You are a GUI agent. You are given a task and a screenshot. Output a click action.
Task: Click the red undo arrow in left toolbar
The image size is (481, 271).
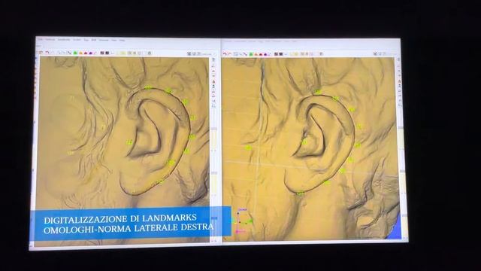click(x=47, y=53)
